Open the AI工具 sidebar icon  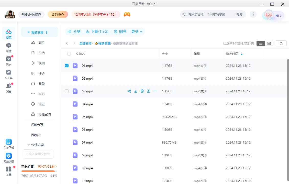[x=8, y=73]
